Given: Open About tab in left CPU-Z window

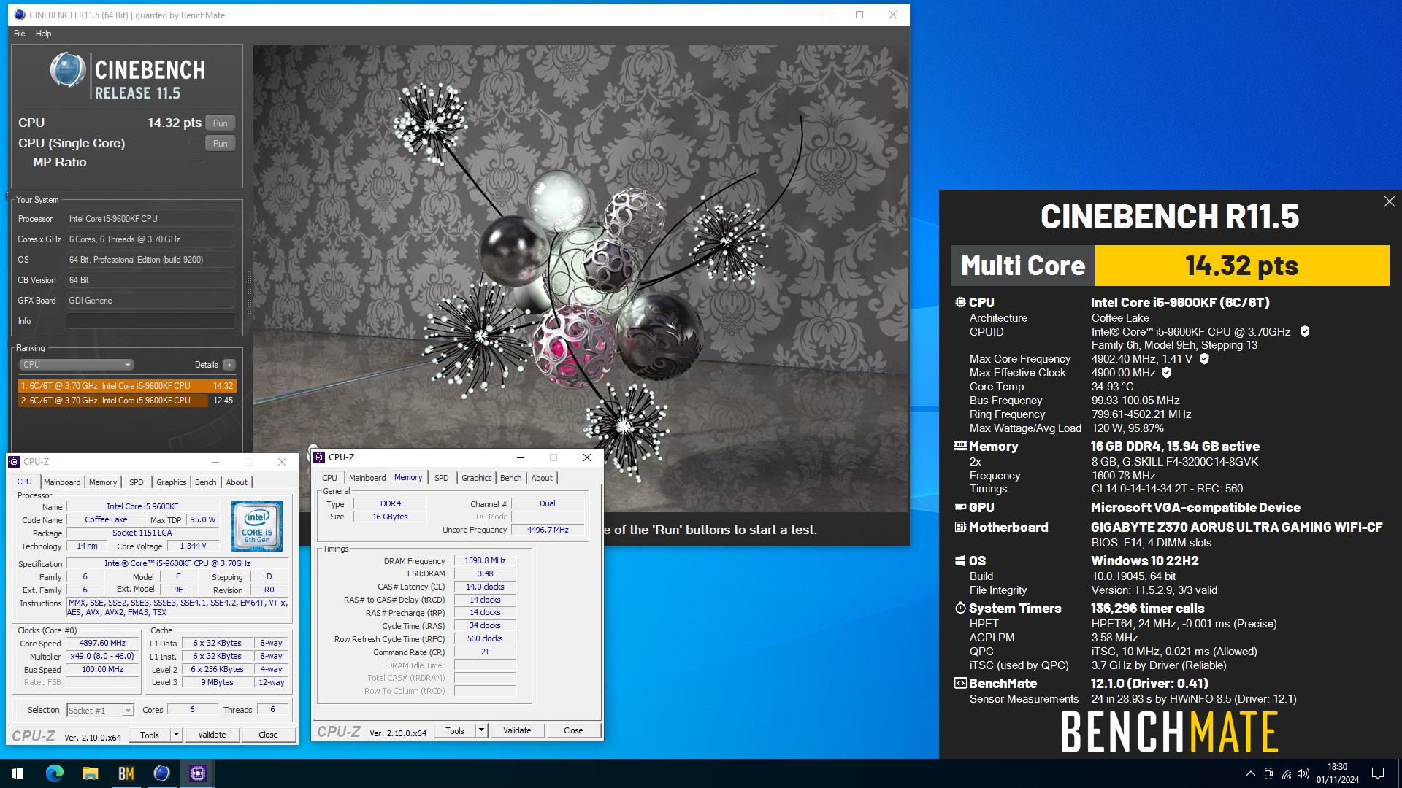Looking at the screenshot, I should [x=237, y=482].
